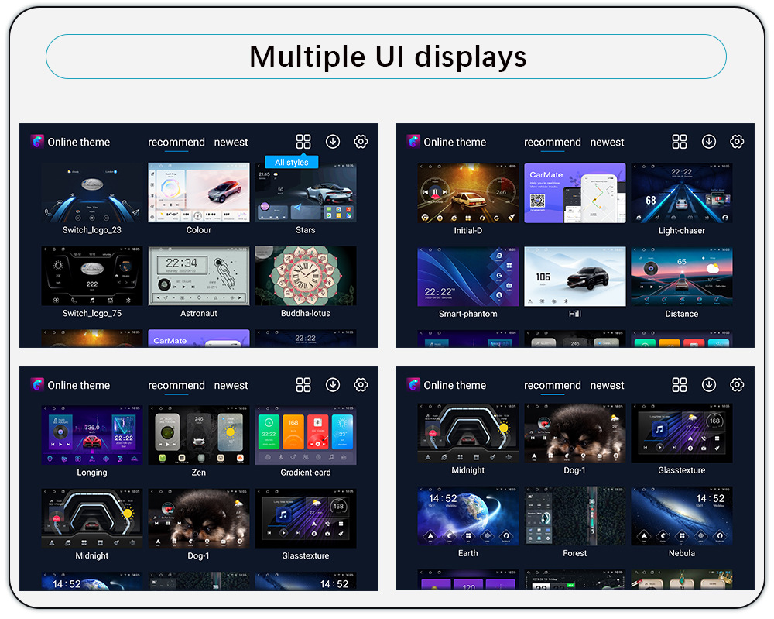The height and width of the screenshot is (619, 774).
Task: Select the Forest theme thumbnail
Action: [x=575, y=516]
